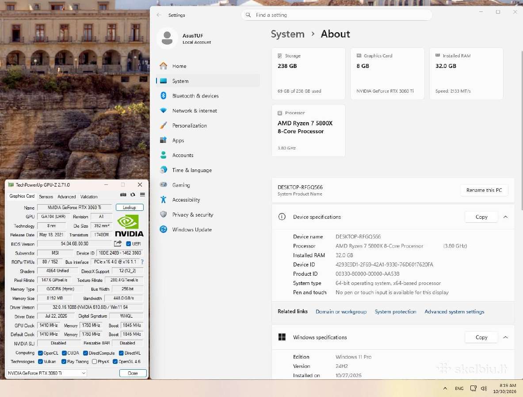Export BIOS with the share arrow icon
The width and height of the screenshot is (523, 397).
coord(118,243)
